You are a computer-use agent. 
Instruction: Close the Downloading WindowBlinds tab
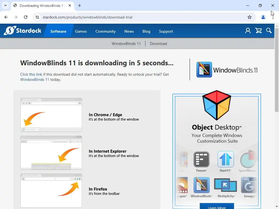pos(70,5)
